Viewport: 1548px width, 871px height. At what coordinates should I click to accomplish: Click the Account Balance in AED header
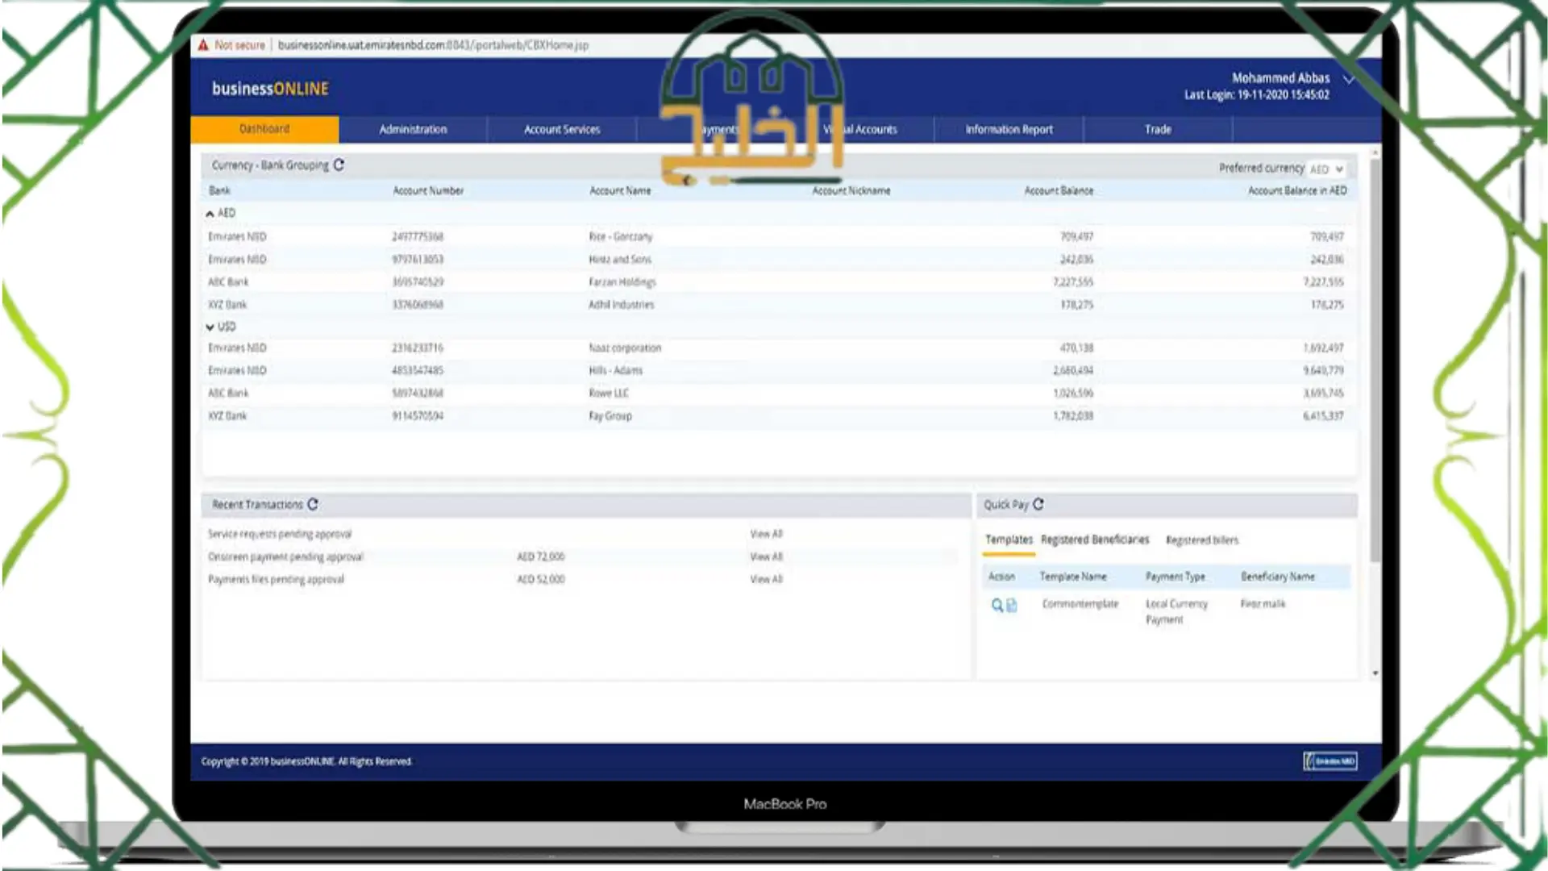1297,190
